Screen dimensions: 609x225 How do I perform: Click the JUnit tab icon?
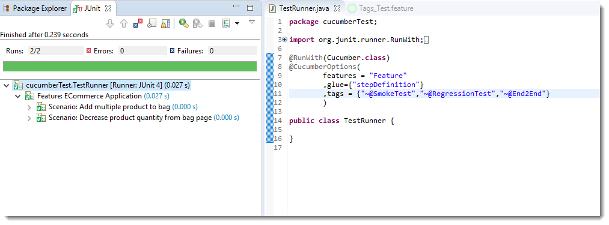tap(78, 8)
